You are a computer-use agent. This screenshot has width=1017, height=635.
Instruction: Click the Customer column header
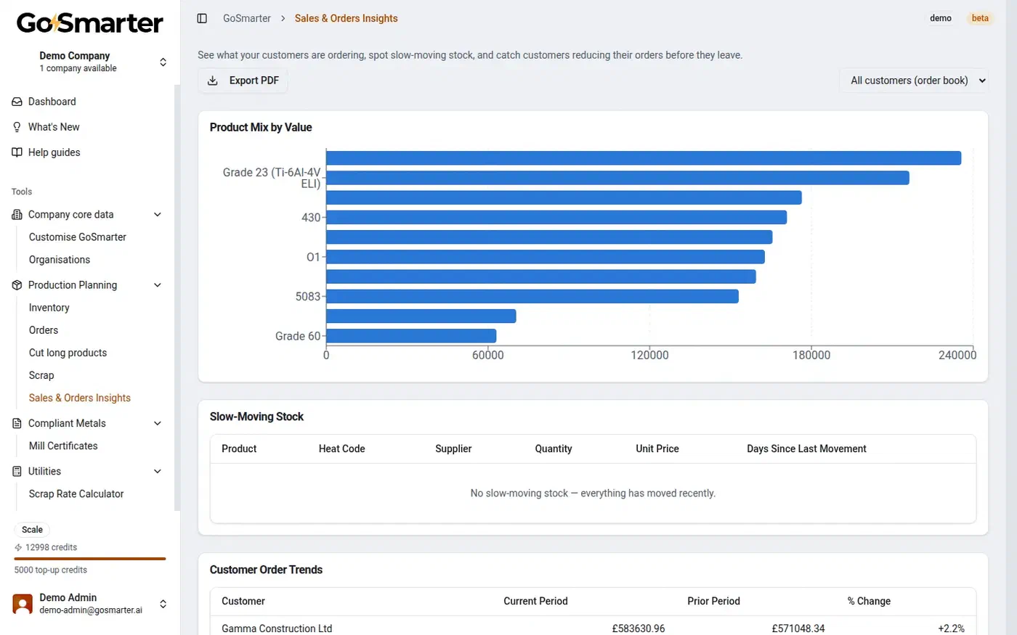point(243,601)
